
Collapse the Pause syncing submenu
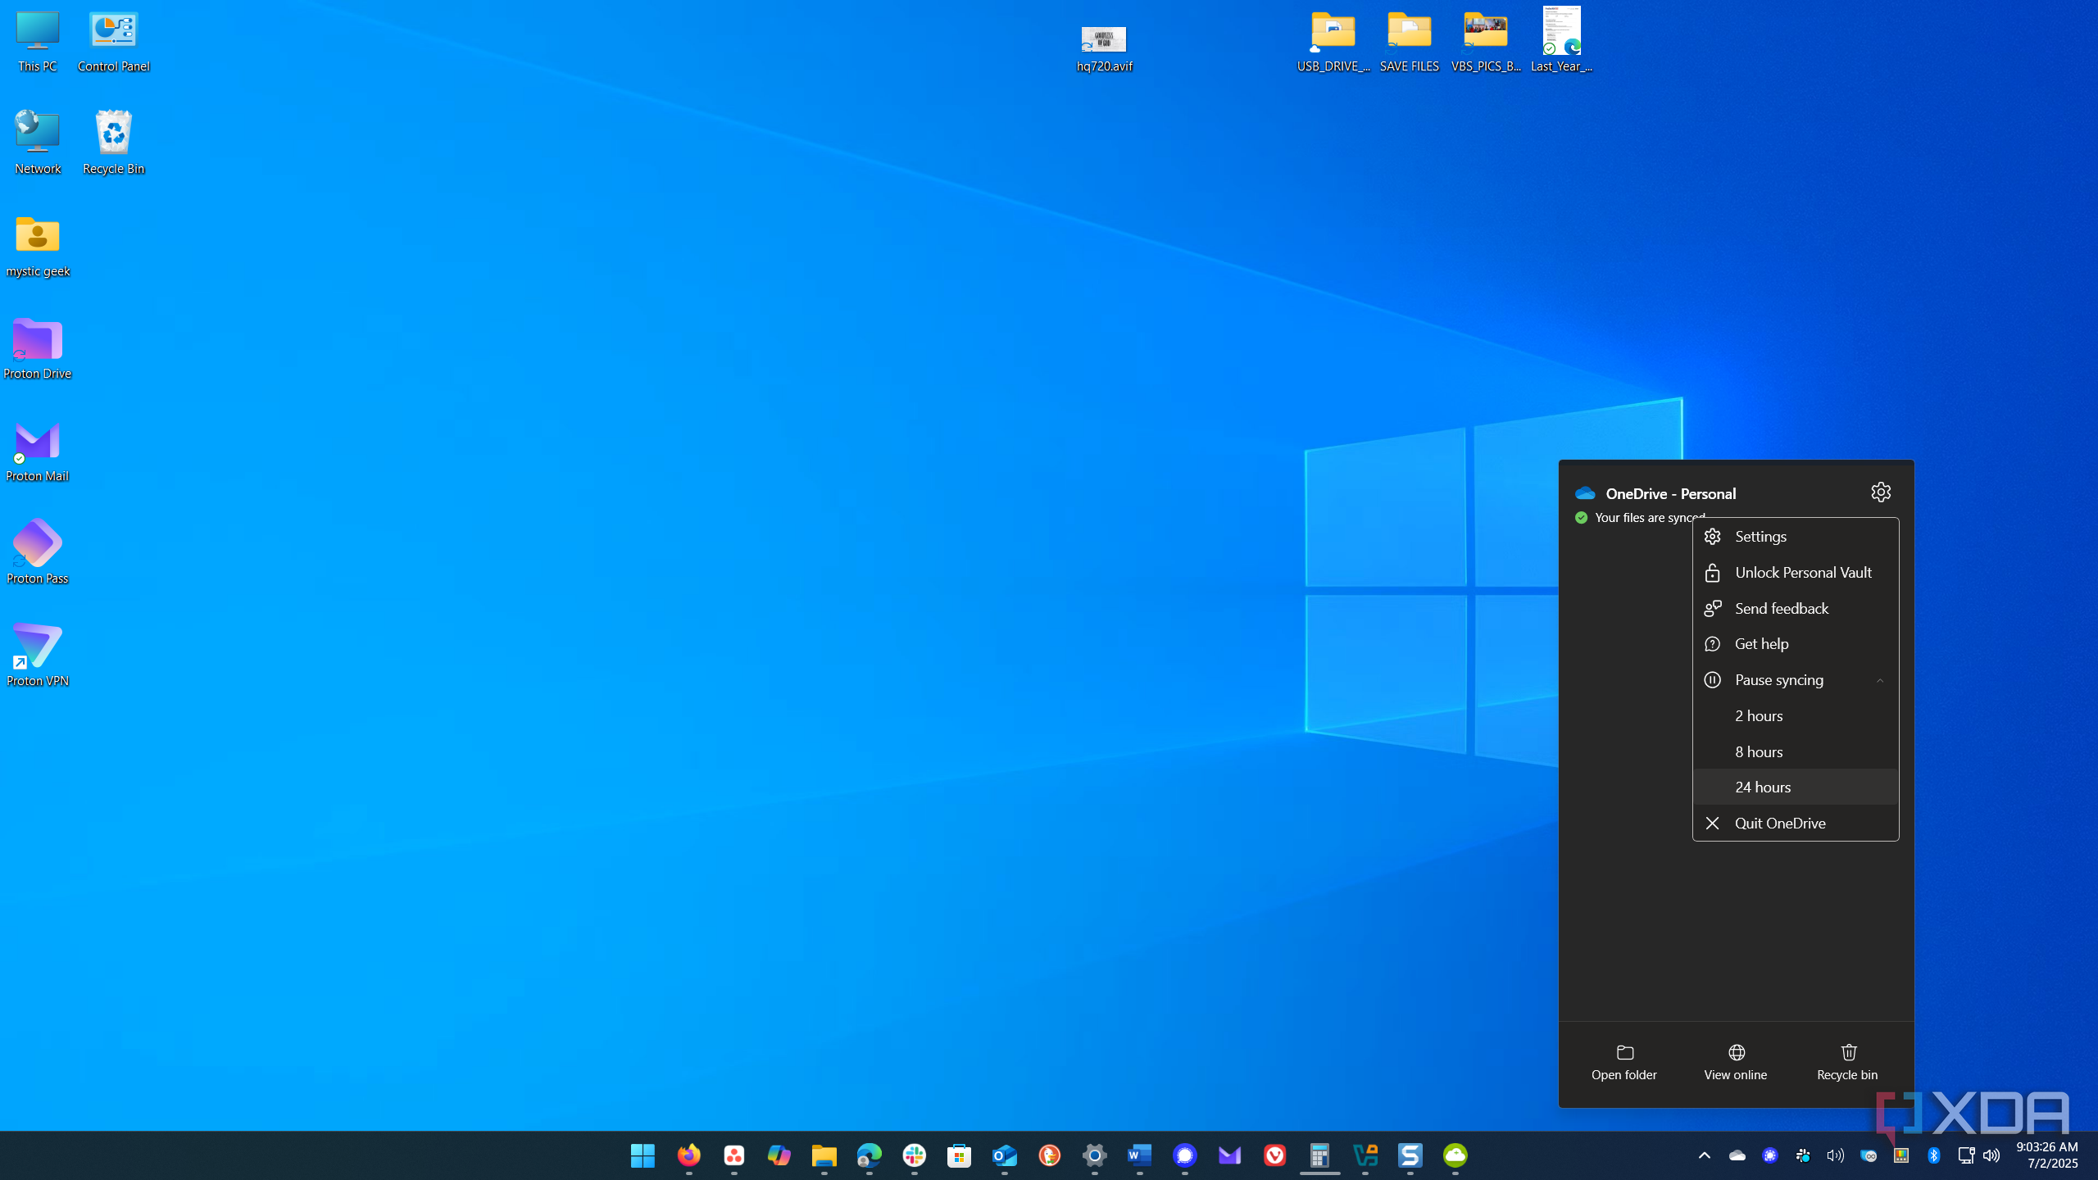(x=1796, y=679)
